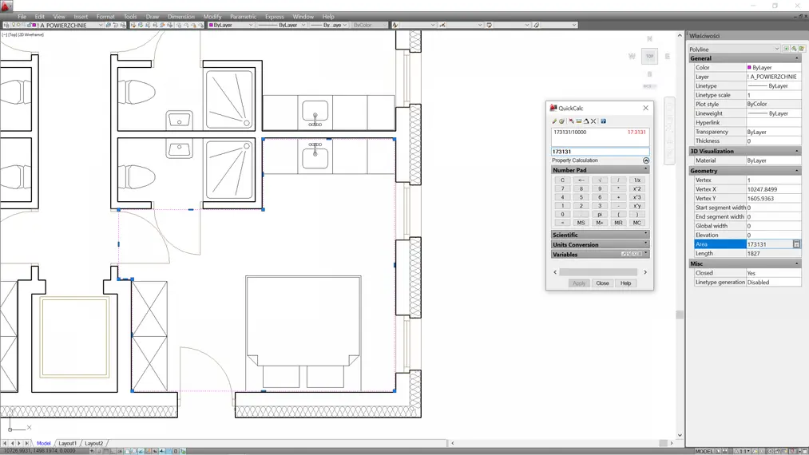The width and height of the screenshot is (809, 455).
Task: Collapse the 3D Visualization section
Action: [x=796, y=151]
